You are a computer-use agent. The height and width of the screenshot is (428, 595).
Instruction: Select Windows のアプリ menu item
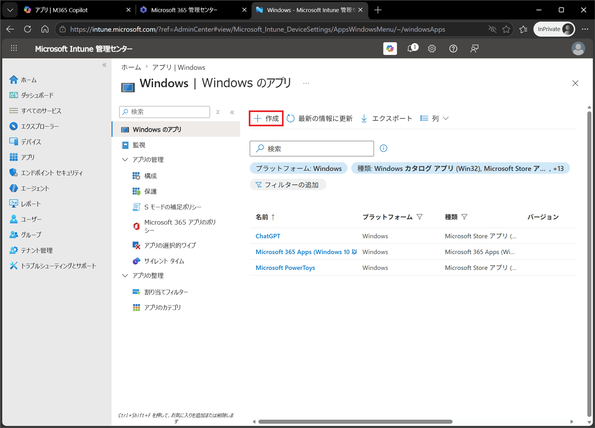click(176, 130)
